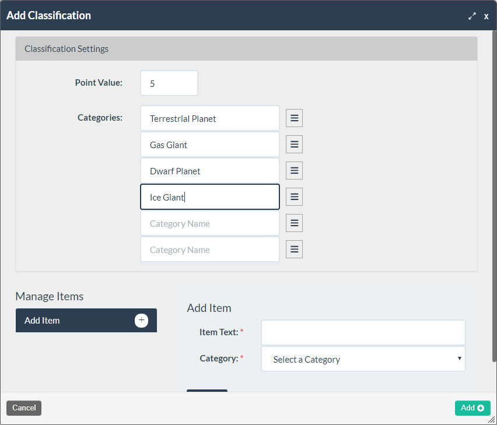The image size is (497, 425).
Task: Click the Item Text label
Action: pyautogui.click(x=219, y=332)
